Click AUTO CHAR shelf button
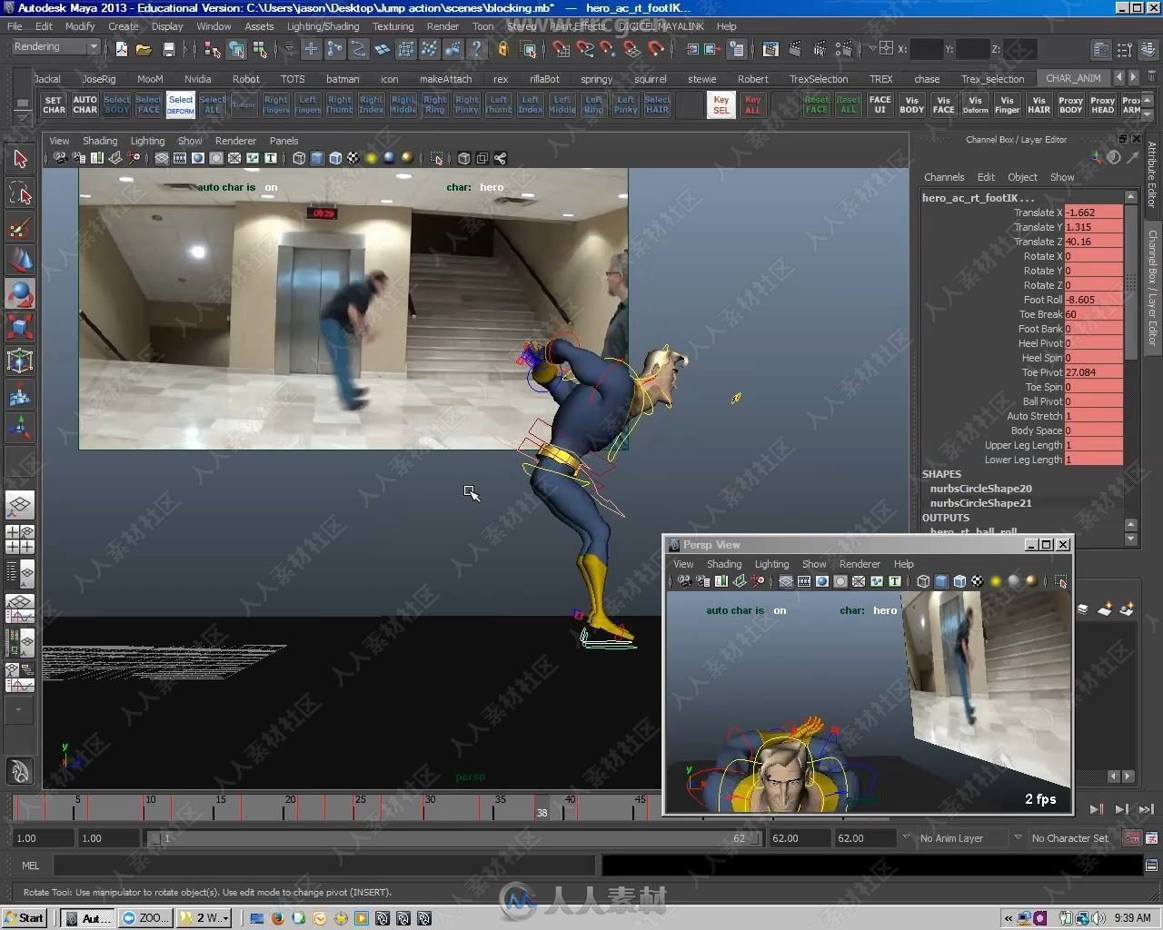This screenshot has width=1163, height=930. [x=84, y=105]
